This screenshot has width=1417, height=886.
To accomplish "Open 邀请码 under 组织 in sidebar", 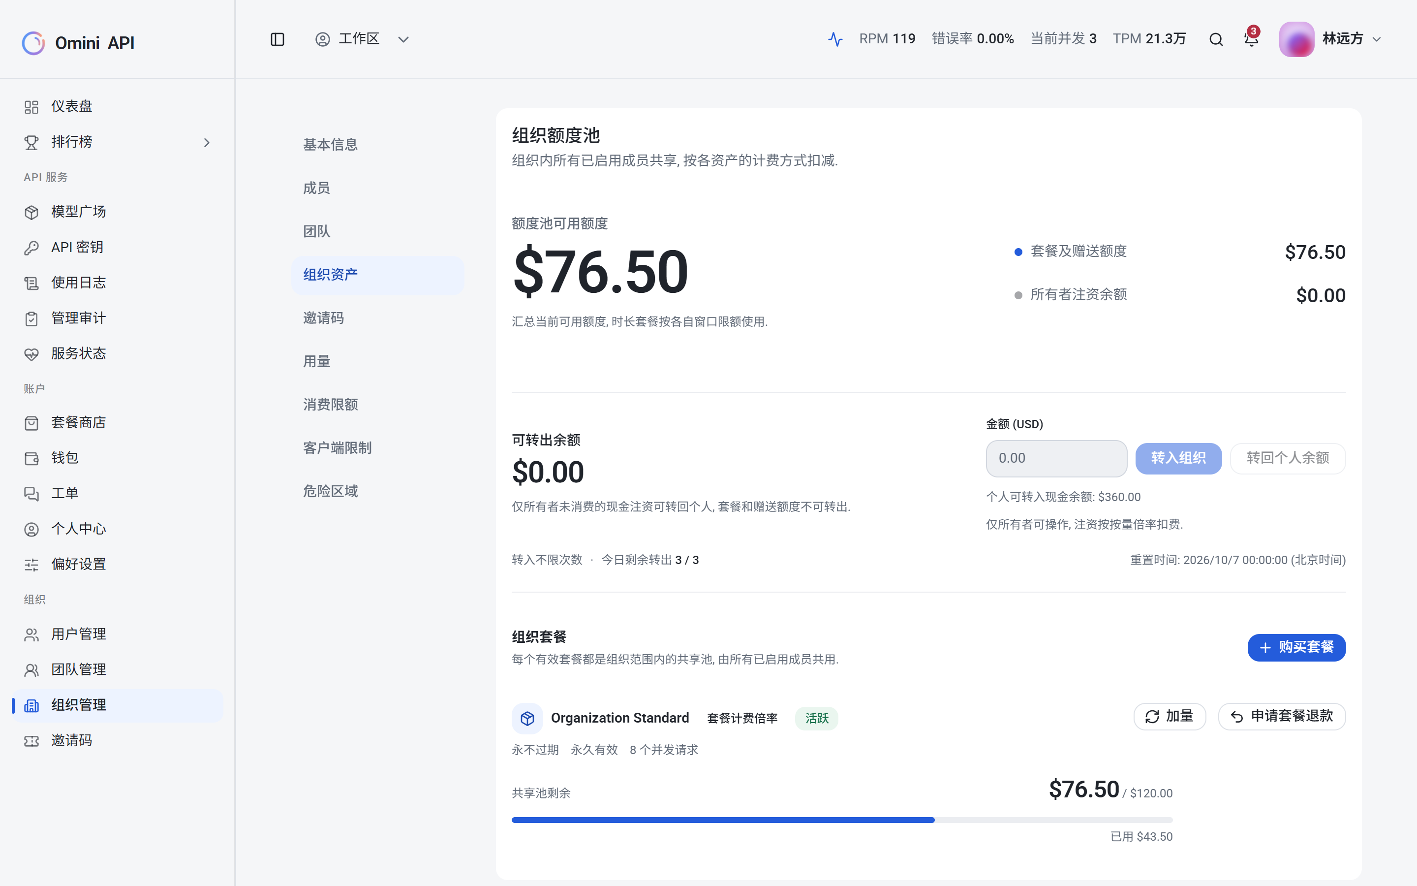I will (117, 741).
